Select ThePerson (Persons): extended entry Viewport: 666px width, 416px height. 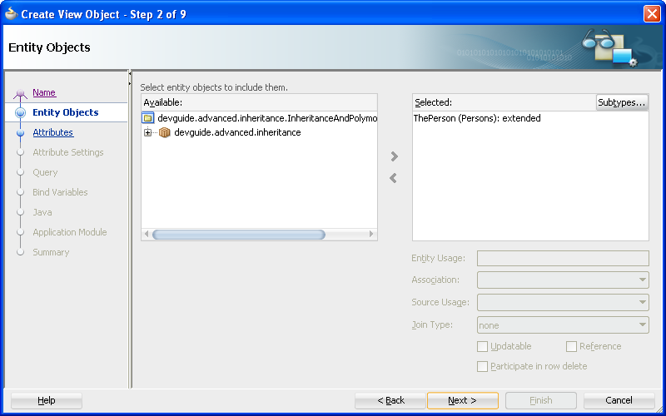pyautogui.click(x=477, y=118)
